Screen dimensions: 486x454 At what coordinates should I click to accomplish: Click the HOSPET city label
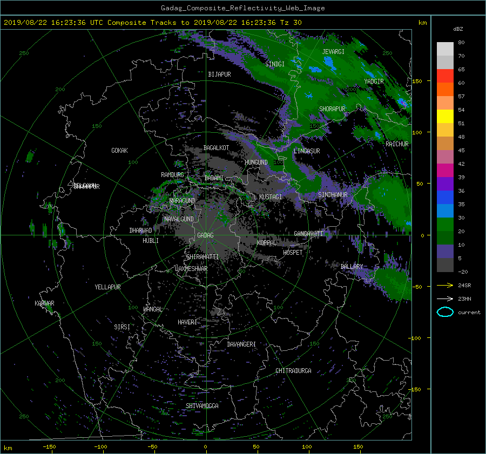click(x=293, y=253)
